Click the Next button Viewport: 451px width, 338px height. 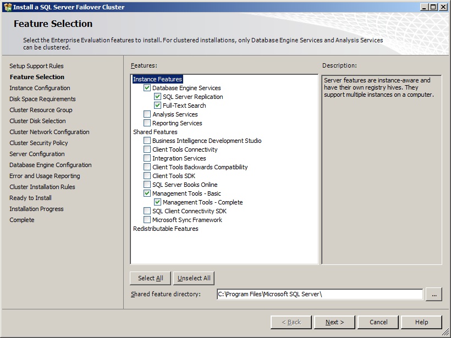click(334, 322)
